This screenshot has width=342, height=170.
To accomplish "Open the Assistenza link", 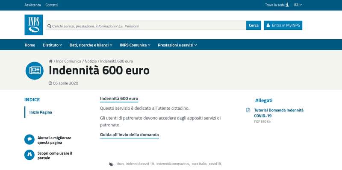I will (x=33, y=5).
